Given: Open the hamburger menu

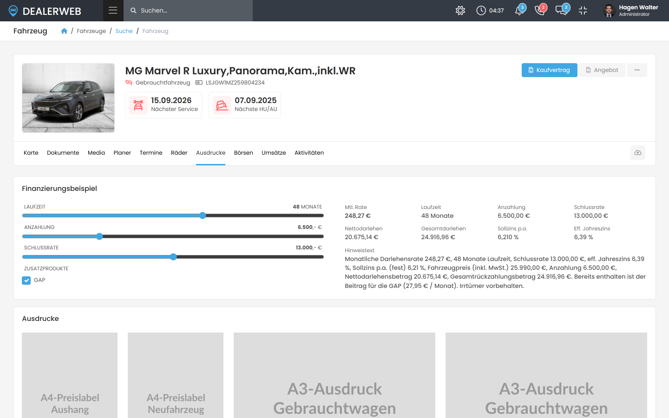Looking at the screenshot, I should pyautogui.click(x=113, y=10).
